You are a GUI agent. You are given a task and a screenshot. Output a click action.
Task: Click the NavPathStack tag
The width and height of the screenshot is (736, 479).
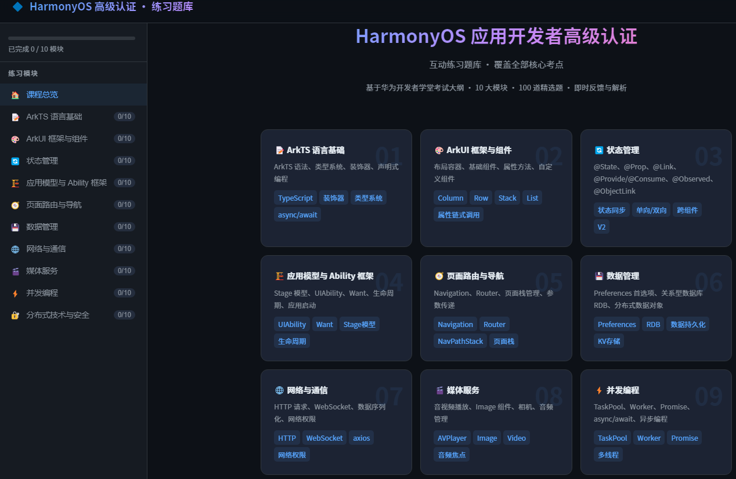[x=460, y=341]
